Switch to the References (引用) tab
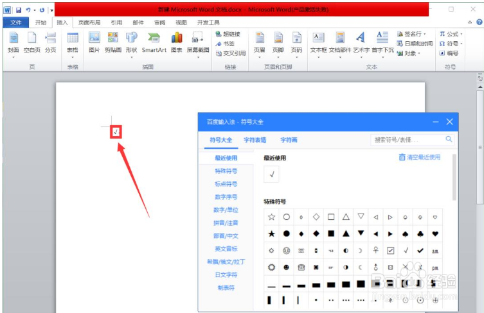 tap(116, 22)
